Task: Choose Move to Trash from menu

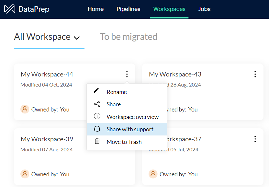Action: click(124, 142)
